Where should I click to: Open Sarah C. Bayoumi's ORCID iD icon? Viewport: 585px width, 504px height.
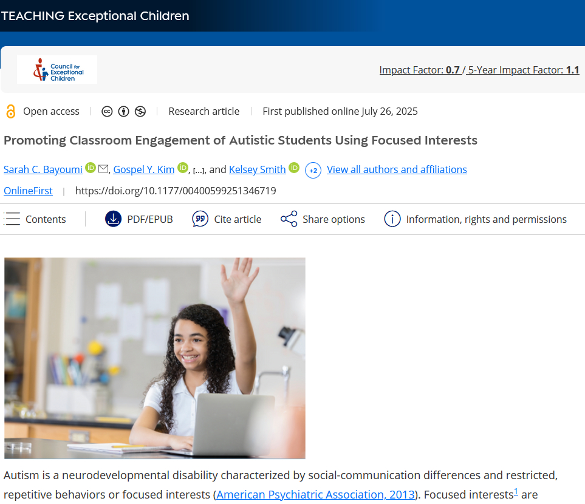tap(91, 168)
